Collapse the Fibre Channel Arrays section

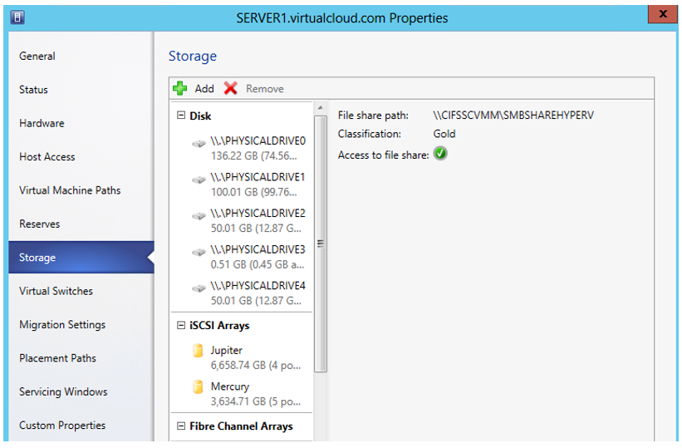point(181,426)
